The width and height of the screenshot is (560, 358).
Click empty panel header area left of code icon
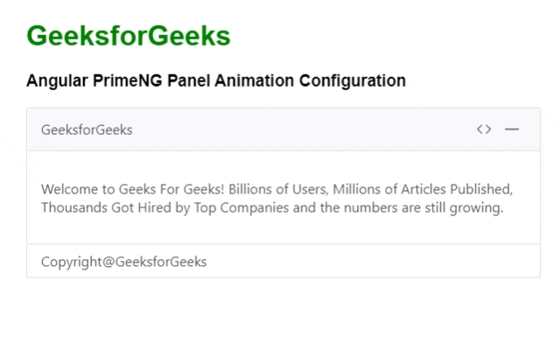pos(306,130)
